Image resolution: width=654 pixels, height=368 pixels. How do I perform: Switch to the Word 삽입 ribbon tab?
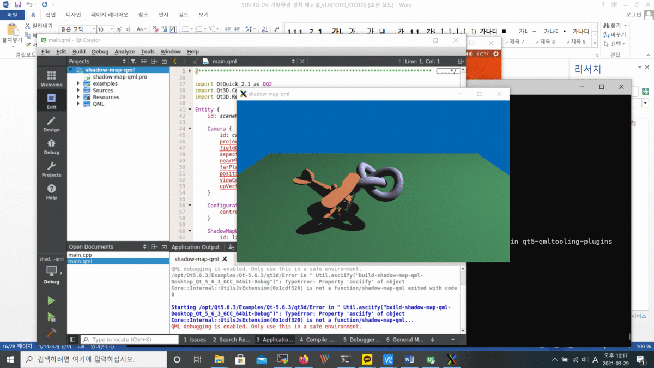pyautogui.click(x=50, y=15)
